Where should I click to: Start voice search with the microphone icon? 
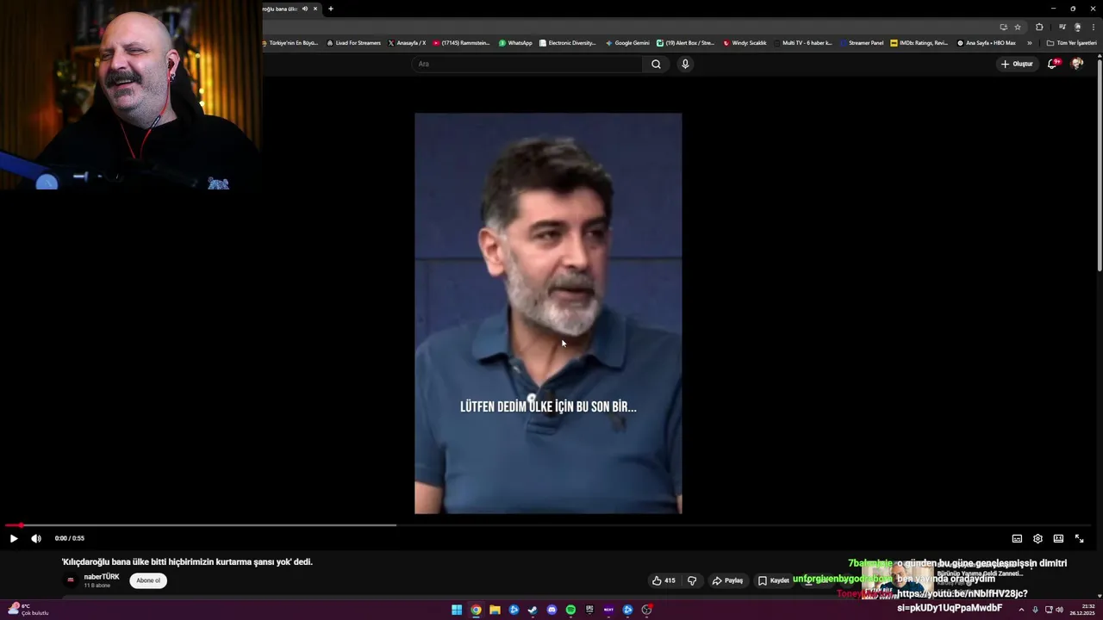point(685,64)
